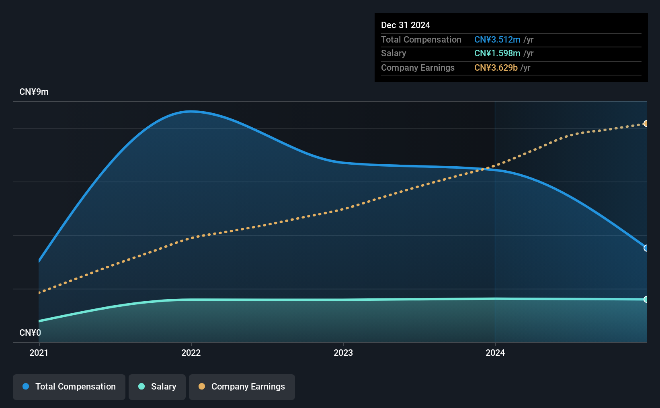Select the teal Salary endpoint marker

[x=646, y=299]
